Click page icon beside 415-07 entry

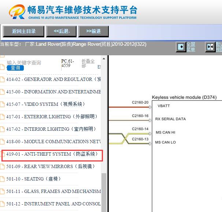pos(2,104)
